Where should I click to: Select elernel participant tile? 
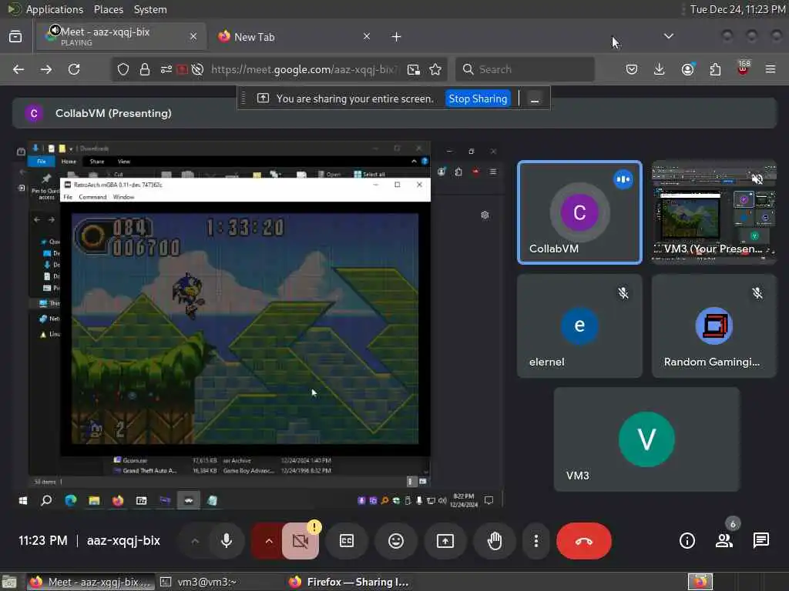pos(579,326)
